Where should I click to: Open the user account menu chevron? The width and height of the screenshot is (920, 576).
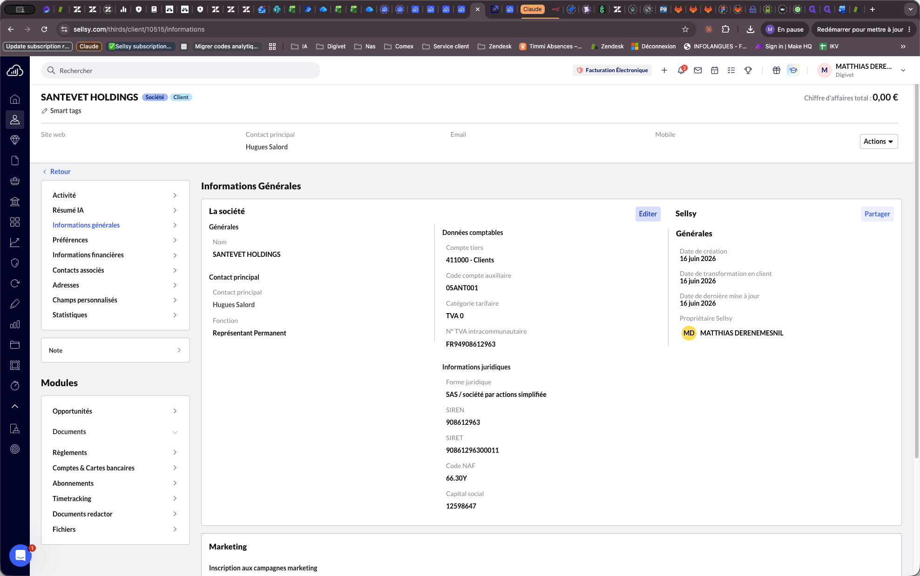click(x=903, y=70)
